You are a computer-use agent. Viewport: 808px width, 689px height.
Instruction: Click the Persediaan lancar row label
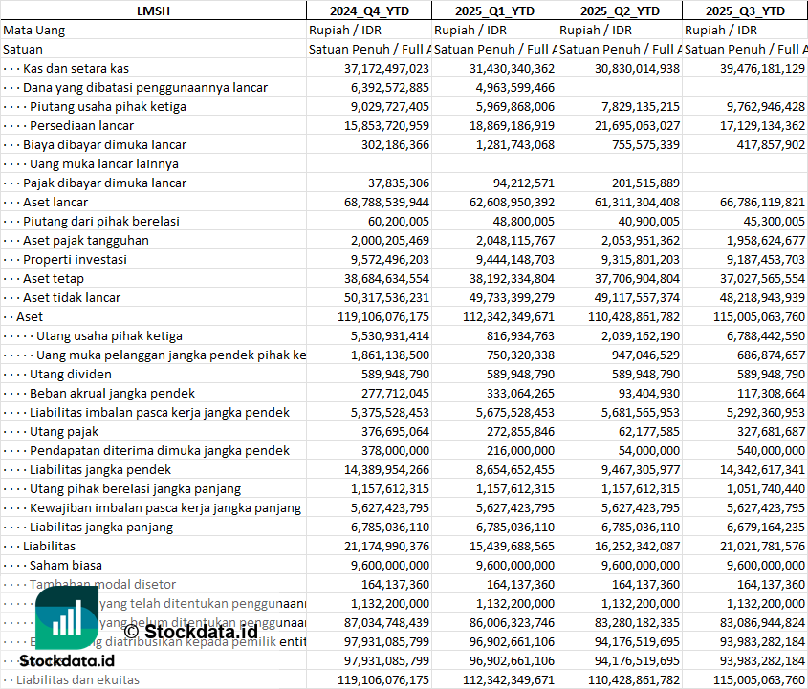point(81,125)
